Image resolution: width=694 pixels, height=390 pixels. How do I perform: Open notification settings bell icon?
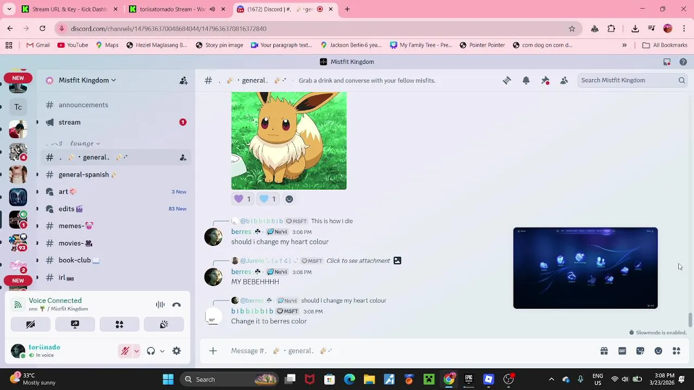pyautogui.click(x=526, y=80)
